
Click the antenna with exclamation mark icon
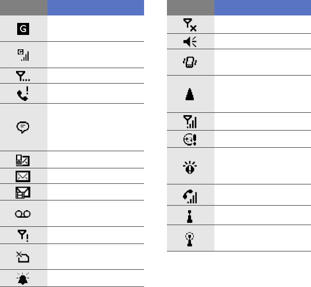click(x=23, y=235)
